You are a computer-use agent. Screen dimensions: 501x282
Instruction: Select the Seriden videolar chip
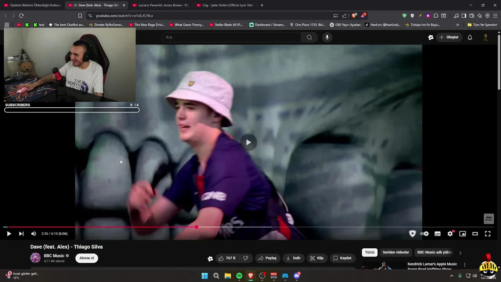pyautogui.click(x=396, y=253)
